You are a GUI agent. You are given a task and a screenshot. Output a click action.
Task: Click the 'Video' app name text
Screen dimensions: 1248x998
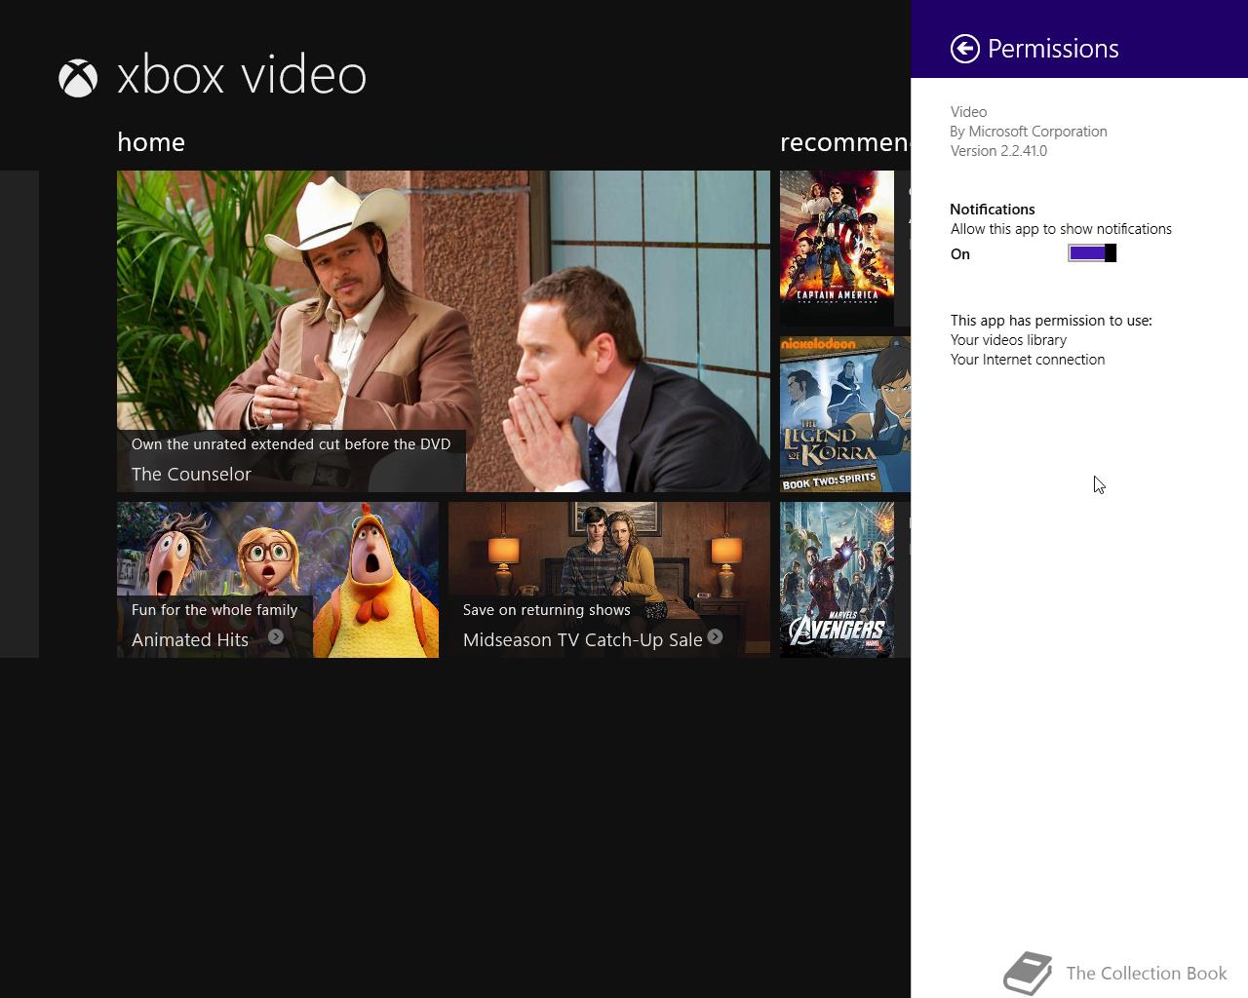968,112
